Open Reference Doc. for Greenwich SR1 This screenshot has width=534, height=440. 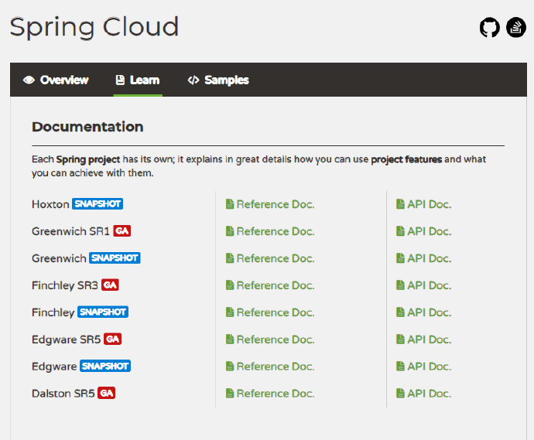(x=270, y=231)
